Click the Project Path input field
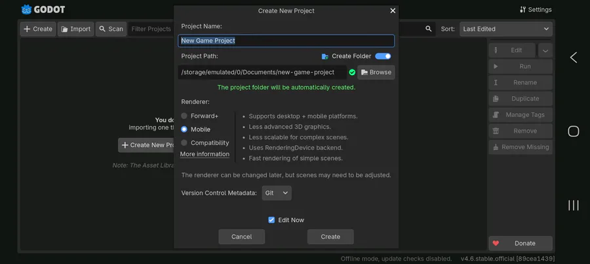 point(262,73)
